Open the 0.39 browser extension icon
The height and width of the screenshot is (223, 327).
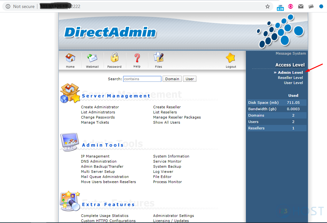pyautogui.click(x=280, y=8)
